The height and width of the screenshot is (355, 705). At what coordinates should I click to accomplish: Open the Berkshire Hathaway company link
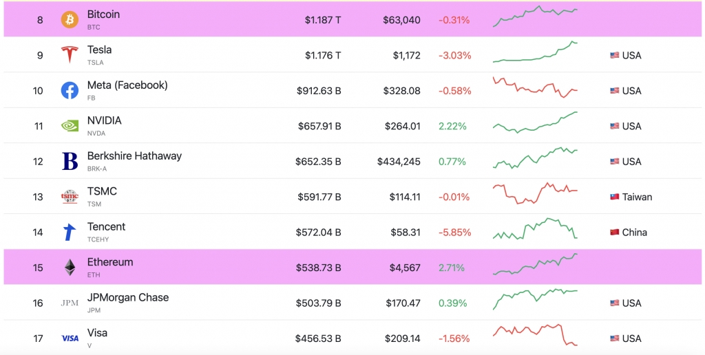pyautogui.click(x=134, y=156)
